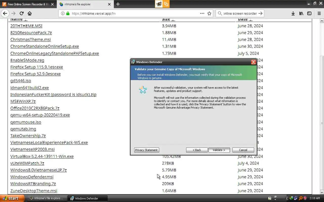Open the Privacy Statement button
Image resolution: width=324 pixels, height=202 pixels.
click(x=146, y=150)
